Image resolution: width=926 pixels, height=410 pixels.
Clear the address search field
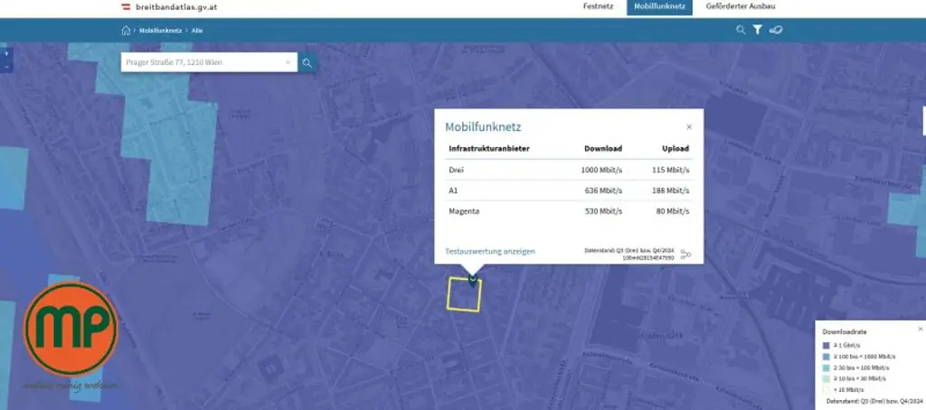[288, 62]
